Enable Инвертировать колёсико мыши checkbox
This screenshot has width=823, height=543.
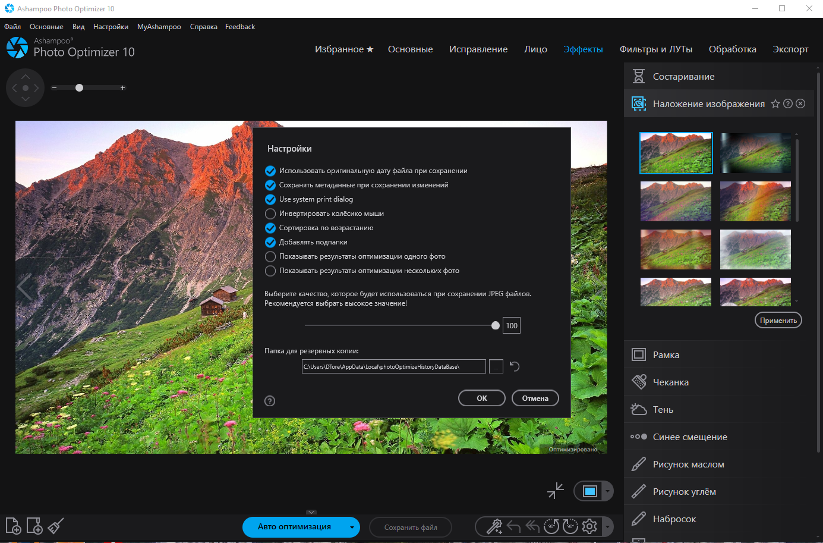(x=270, y=214)
